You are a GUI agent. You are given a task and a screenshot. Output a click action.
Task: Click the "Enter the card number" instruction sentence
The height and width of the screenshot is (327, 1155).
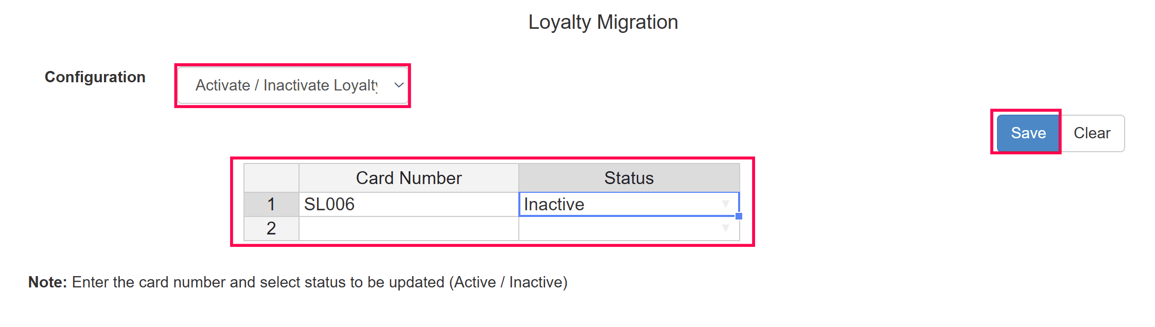[x=319, y=282]
